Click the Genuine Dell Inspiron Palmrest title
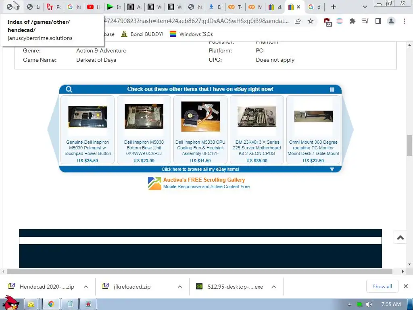Screen dimensions: 413x310 88,148
